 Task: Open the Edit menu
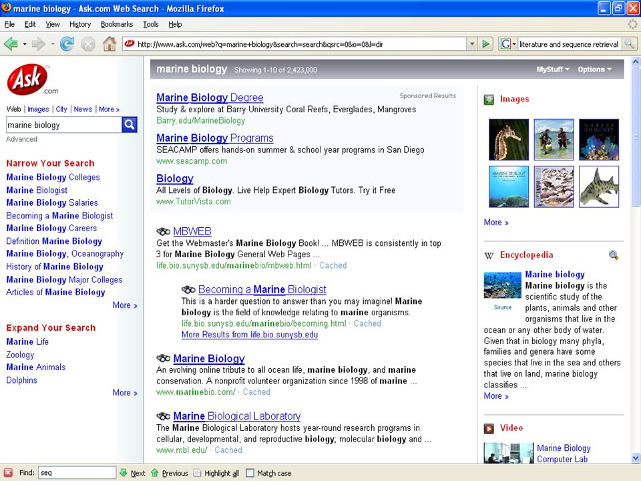(x=30, y=24)
